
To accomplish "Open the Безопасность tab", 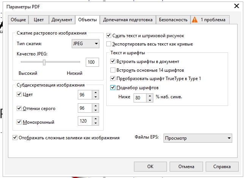I will point(173,20).
